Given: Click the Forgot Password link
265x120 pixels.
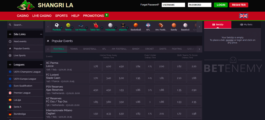Looking at the screenshot, I should click(x=150, y=5).
